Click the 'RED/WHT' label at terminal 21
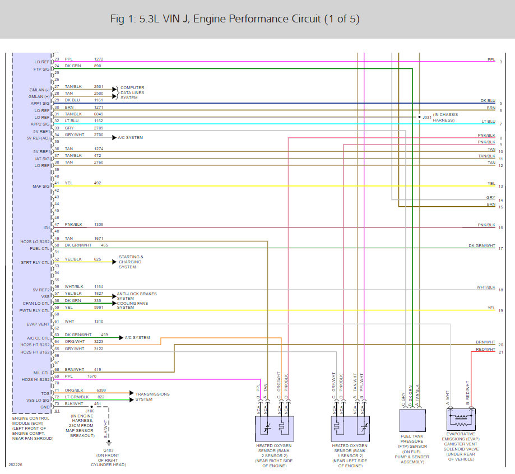 485,349
